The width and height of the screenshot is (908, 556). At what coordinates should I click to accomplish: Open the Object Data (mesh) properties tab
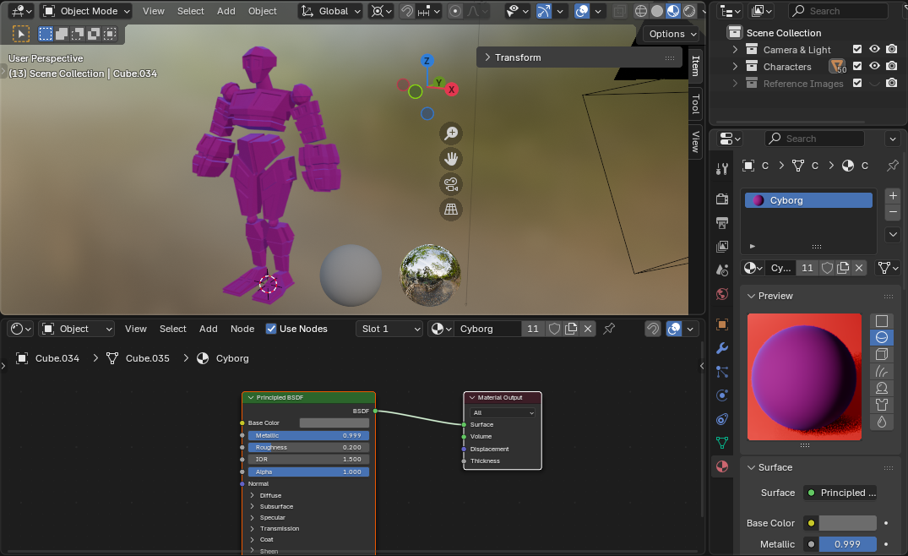[722, 443]
